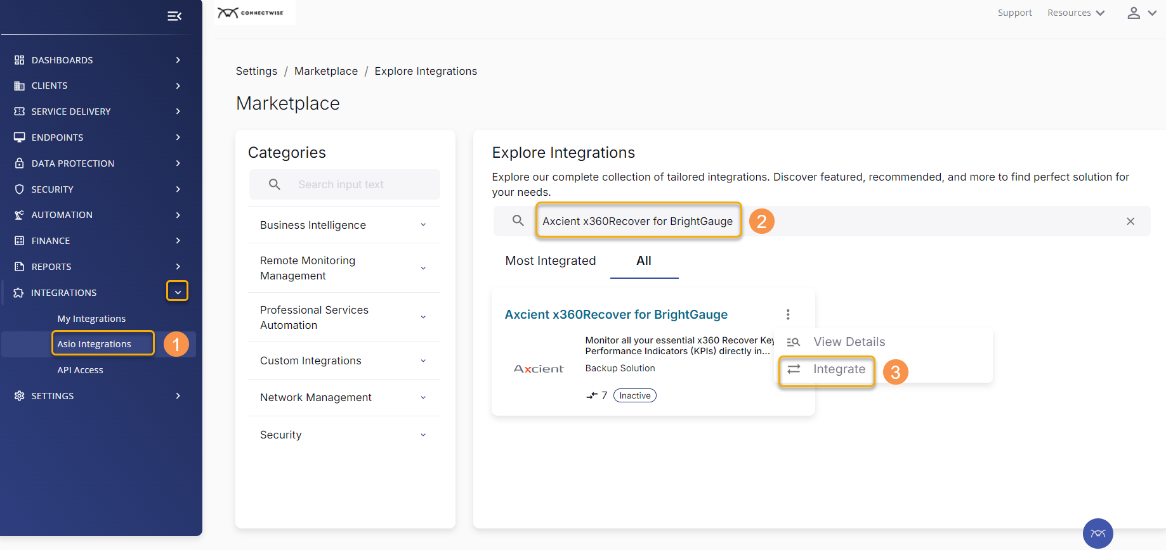Click the Service Delivery ticket icon
The width and height of the screenshot is (1166, 550).
click(x=19, y=112)
